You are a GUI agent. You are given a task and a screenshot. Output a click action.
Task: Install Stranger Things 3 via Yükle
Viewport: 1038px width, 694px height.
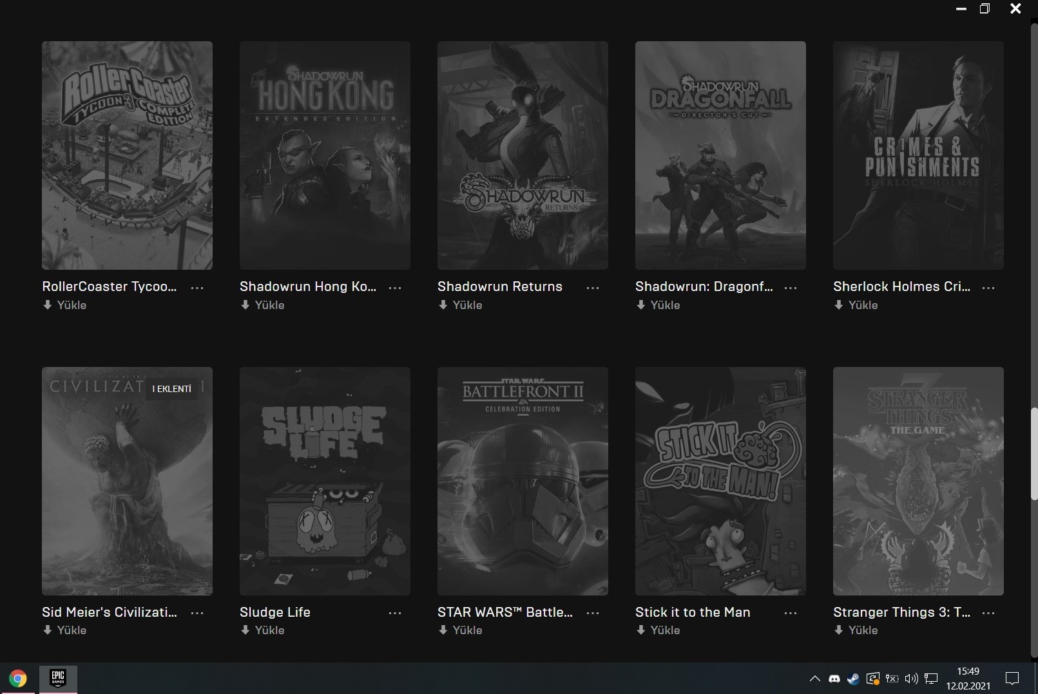click(856, 630)
